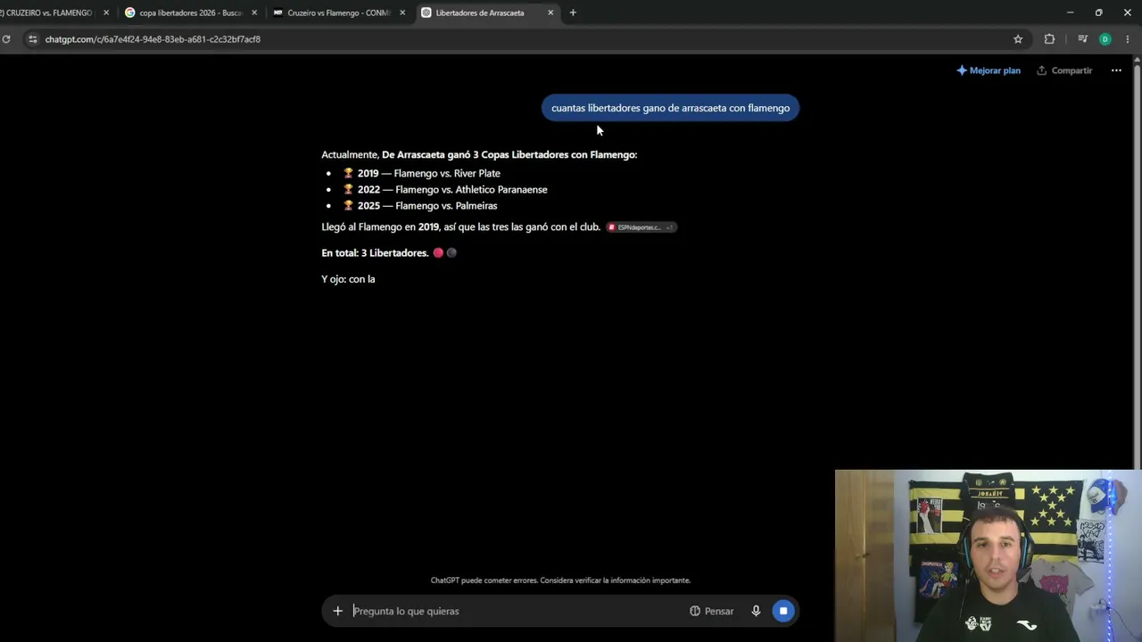
Task: Click the page vertical scrollbar
Action: pos(1137,267)
